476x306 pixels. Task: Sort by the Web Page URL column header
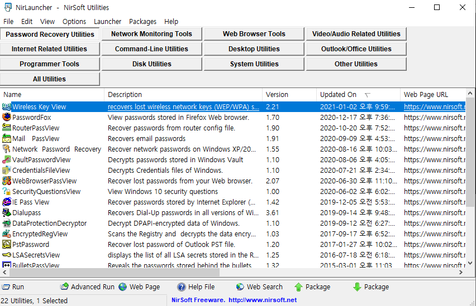click(x=432, y=95)
